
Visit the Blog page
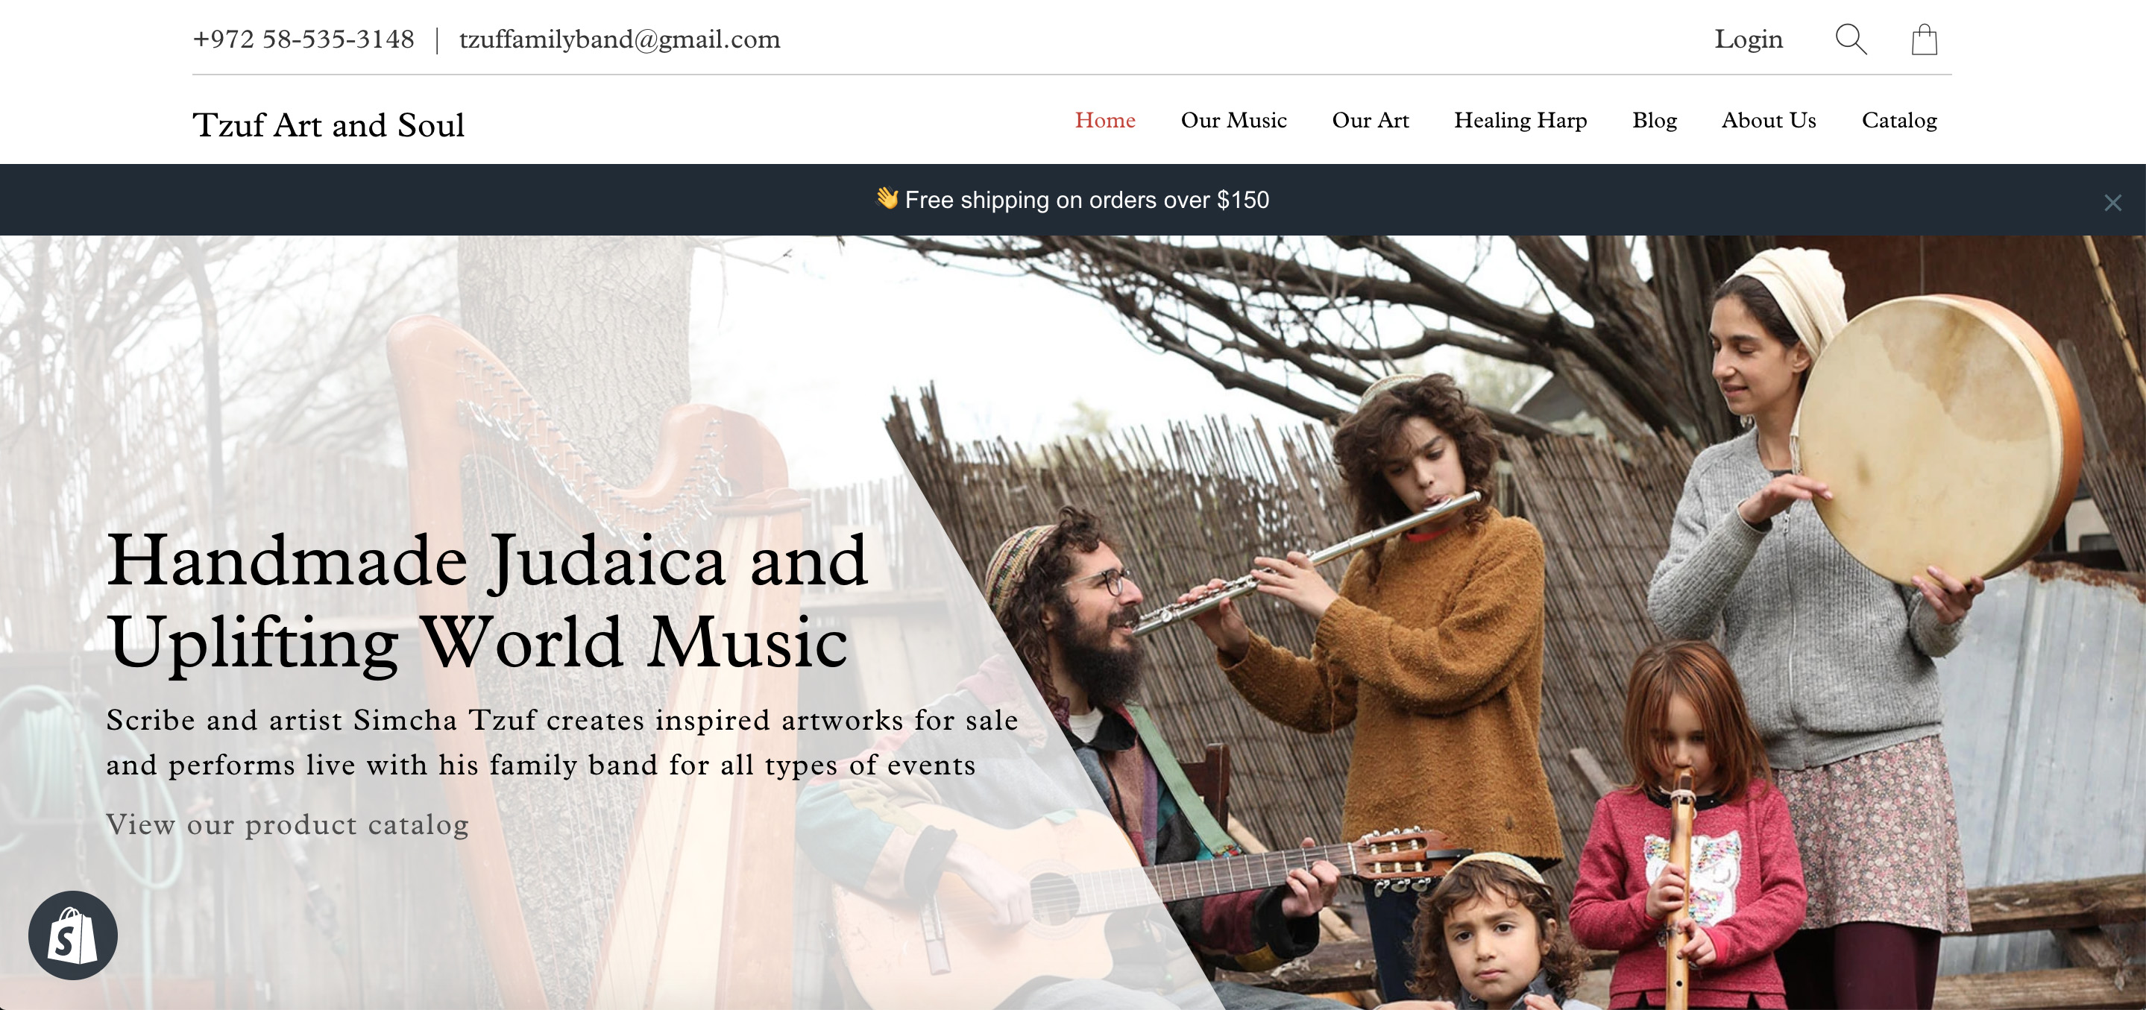[1654, 120]
